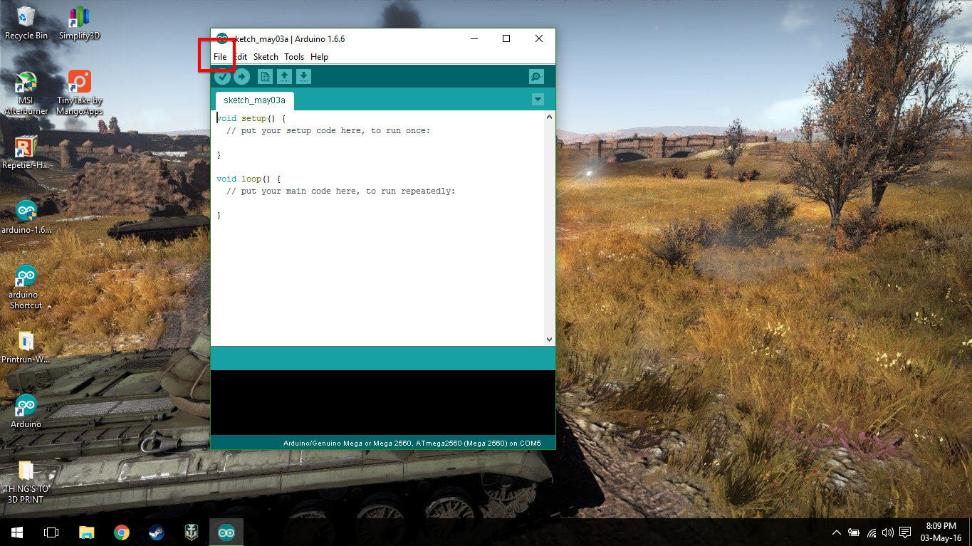
Task: Select the Recycle Bin desktop icon
Action: [26, 23]
